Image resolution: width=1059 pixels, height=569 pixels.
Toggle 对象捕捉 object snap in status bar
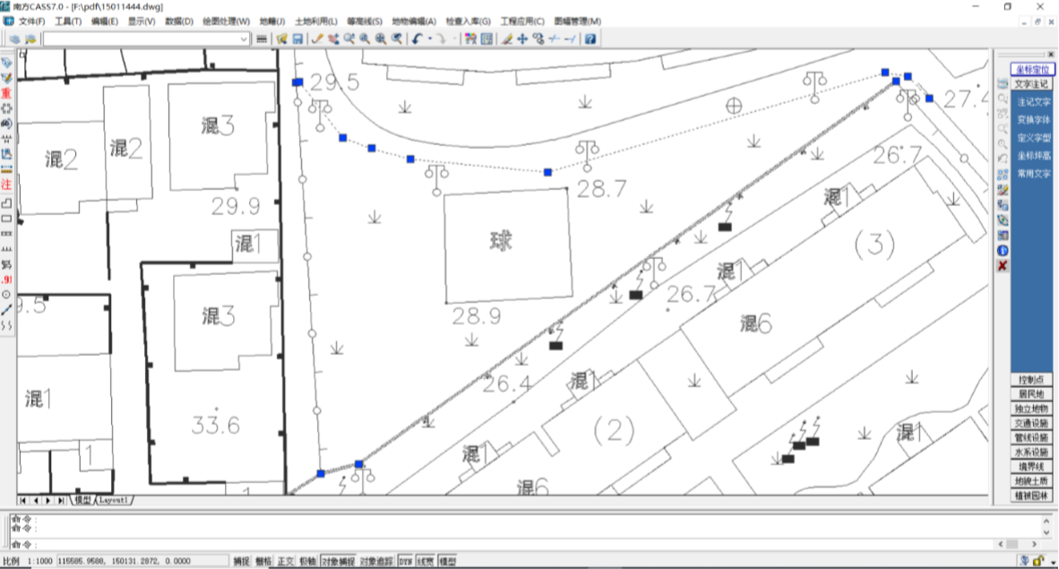pyautogui.click(x=339, y=562)
